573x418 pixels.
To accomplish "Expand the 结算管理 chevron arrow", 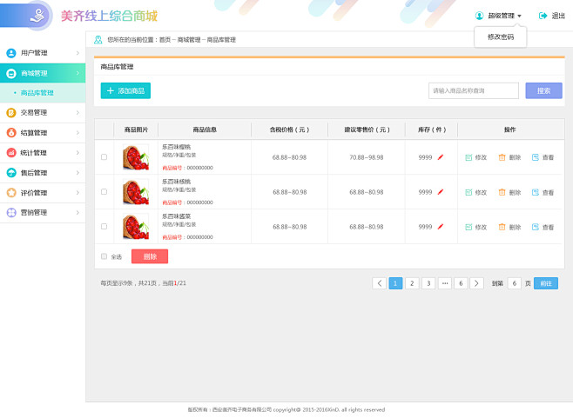I will pyautogui.click(x=78, y=133).
